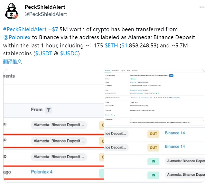
Task: Click the blue button beside transaction hash
Action: click(171, 75)
